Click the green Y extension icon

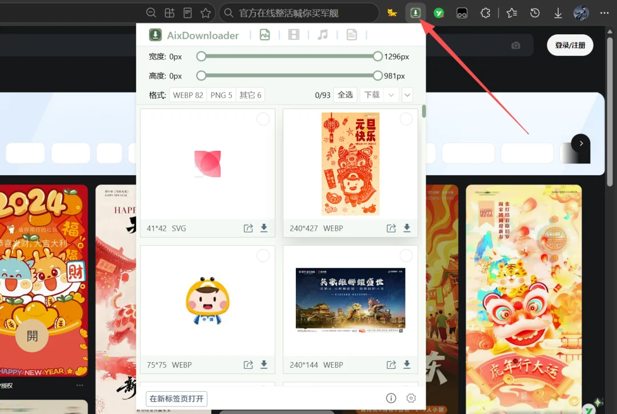click(x=438, y=13)
